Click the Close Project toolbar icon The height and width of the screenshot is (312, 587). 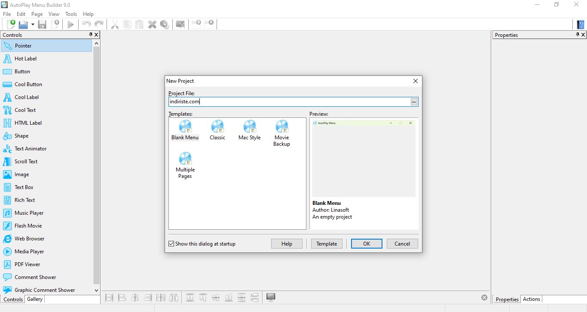pyautogui.click(x=55, y=24)
